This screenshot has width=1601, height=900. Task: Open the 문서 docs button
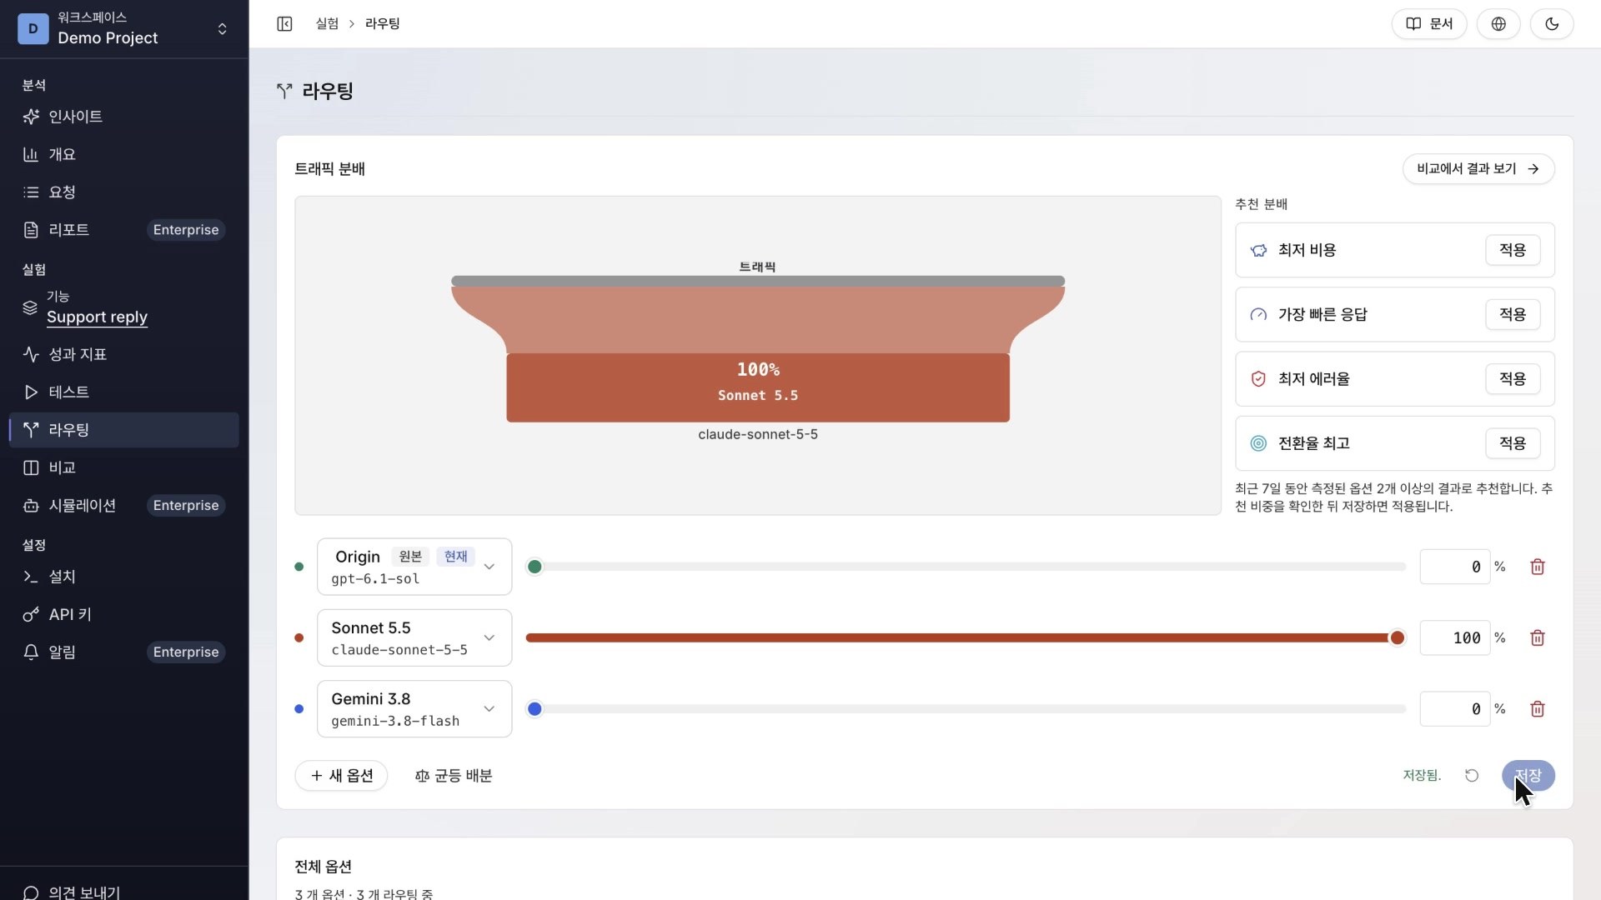pos(1429,23)
